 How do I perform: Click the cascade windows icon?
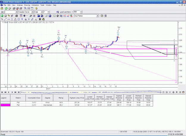pos(25,8)
